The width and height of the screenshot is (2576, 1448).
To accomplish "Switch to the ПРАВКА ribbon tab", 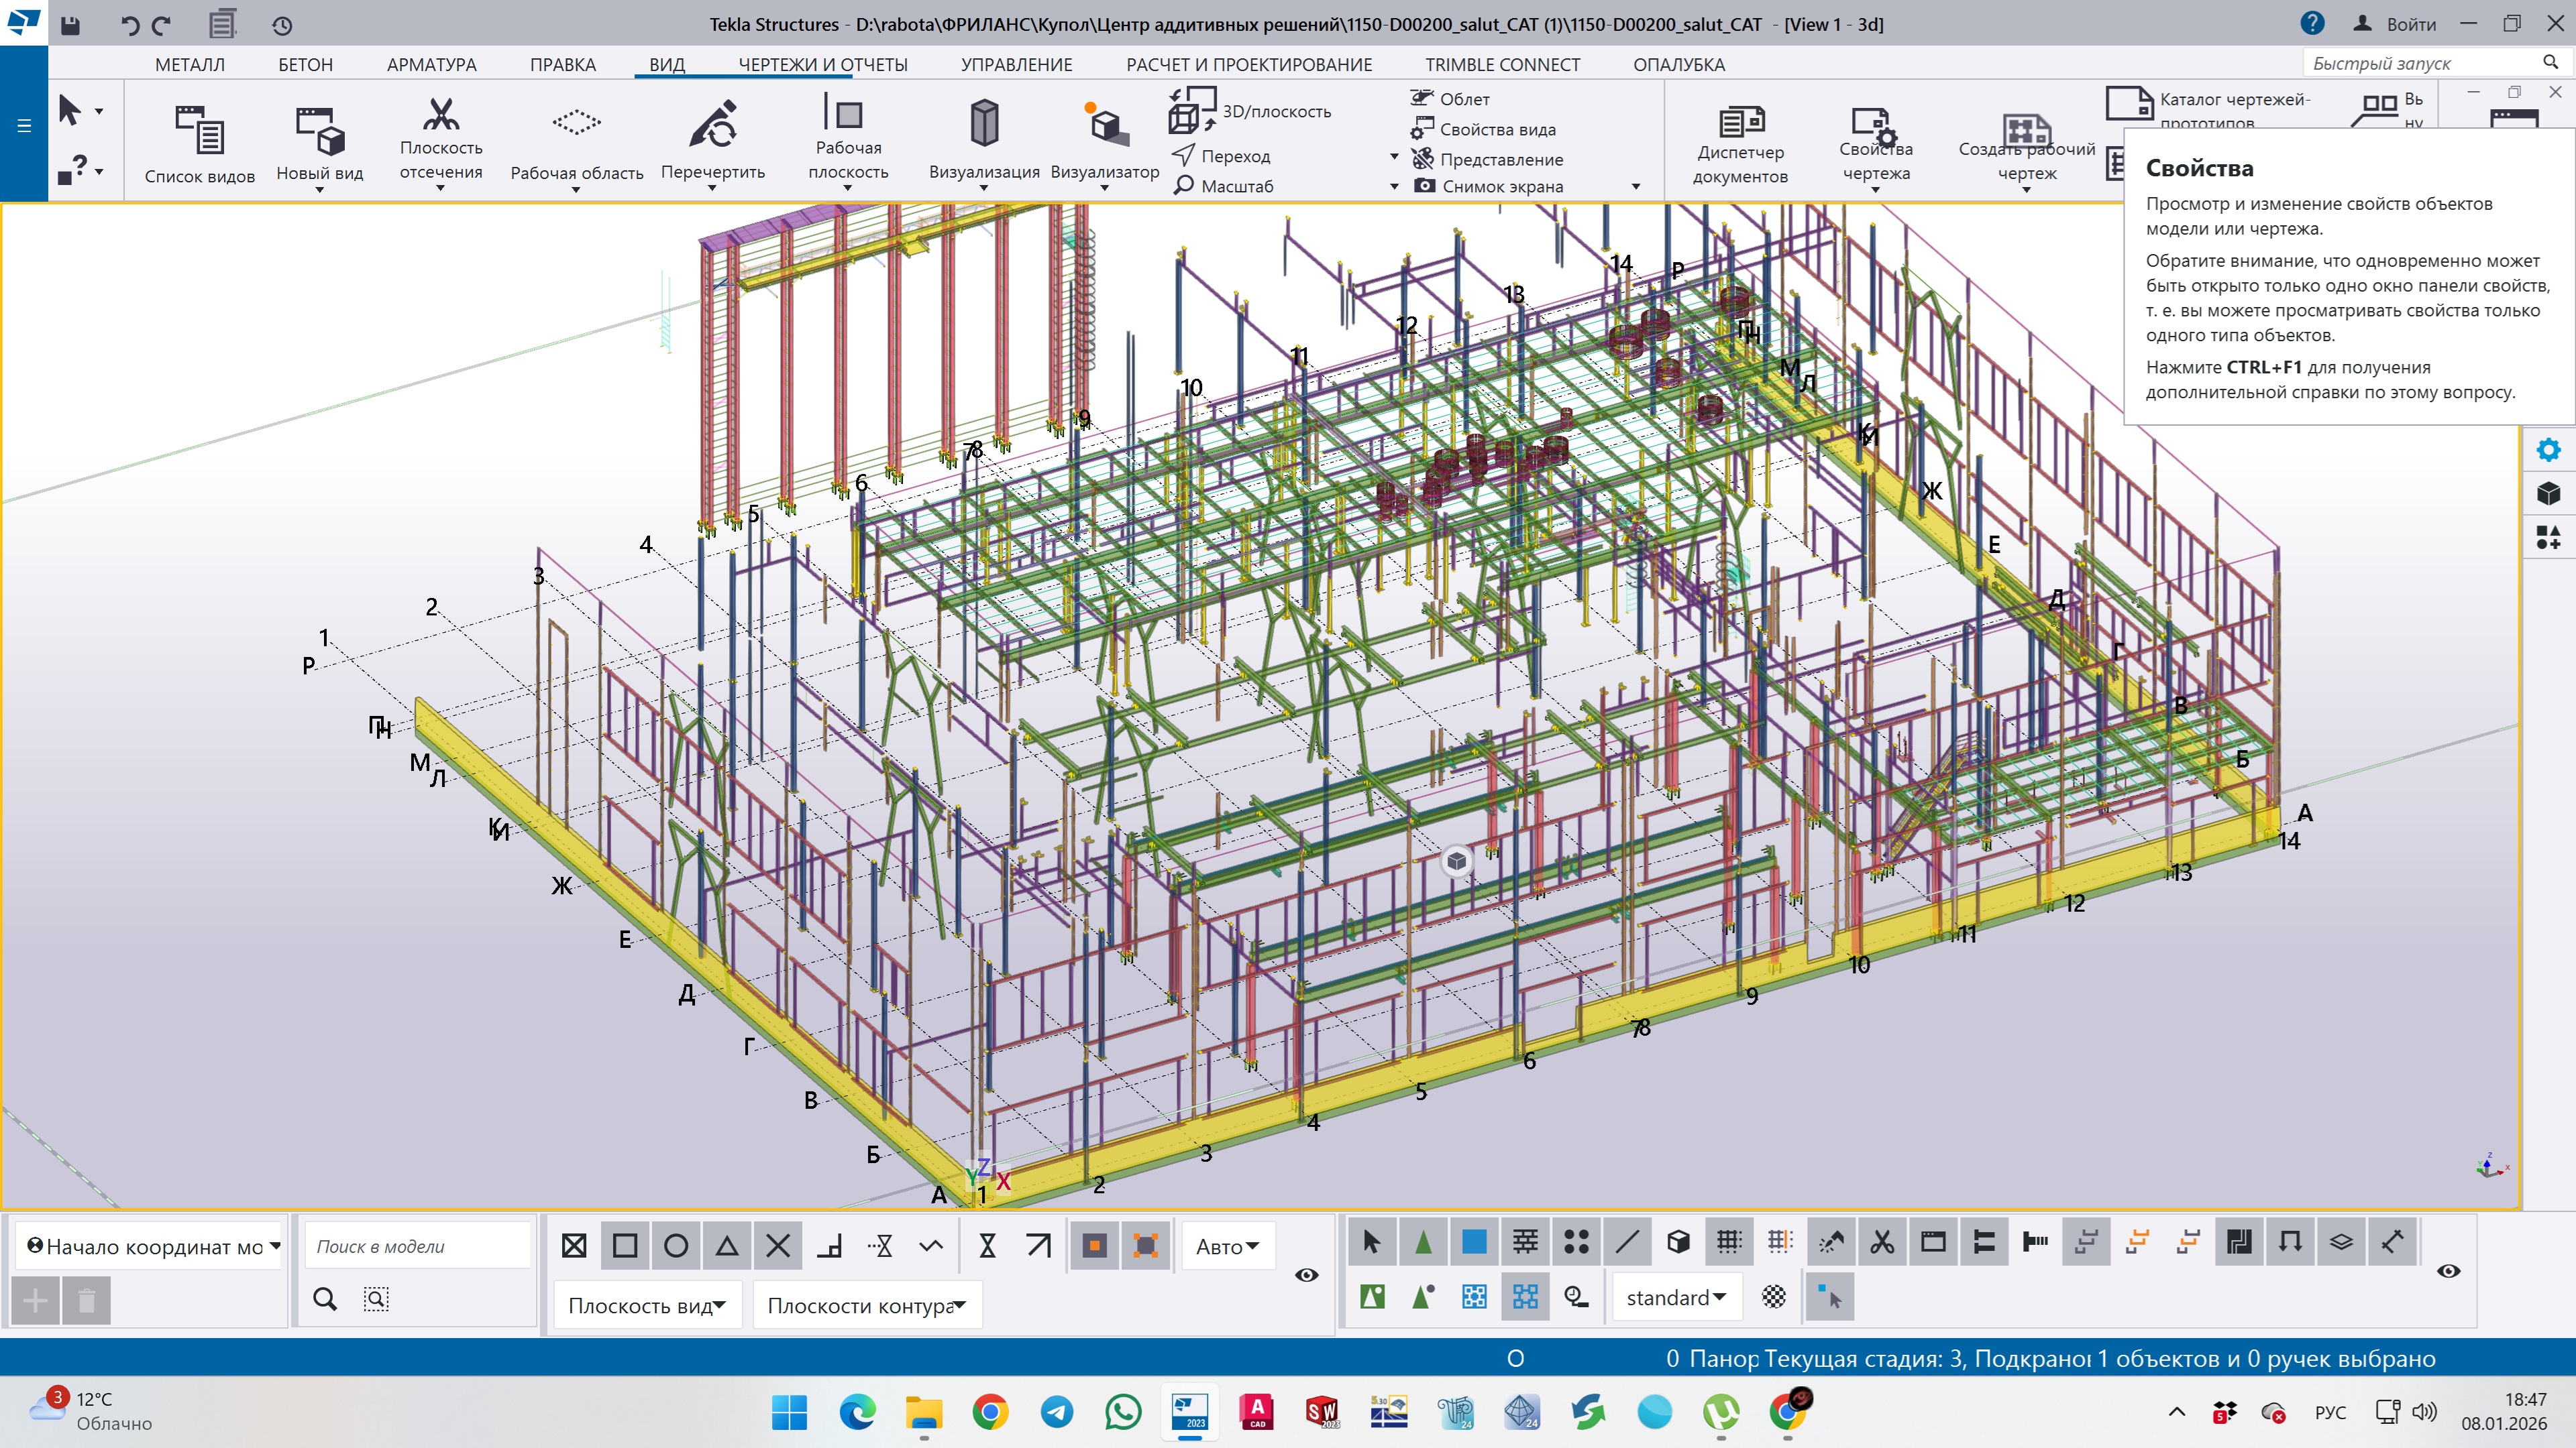I will click(563, 65).
